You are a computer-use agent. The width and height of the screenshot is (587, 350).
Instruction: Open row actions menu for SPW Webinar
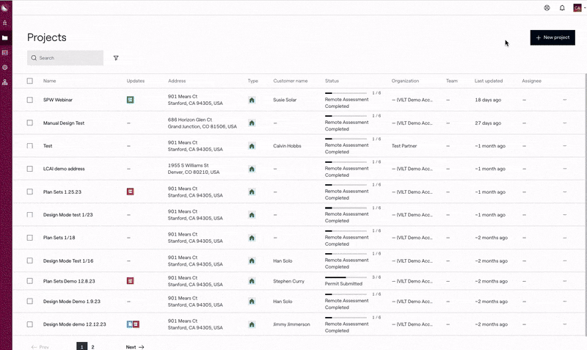564,100
